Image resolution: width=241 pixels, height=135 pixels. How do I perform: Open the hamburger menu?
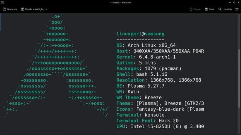[237, 9]
